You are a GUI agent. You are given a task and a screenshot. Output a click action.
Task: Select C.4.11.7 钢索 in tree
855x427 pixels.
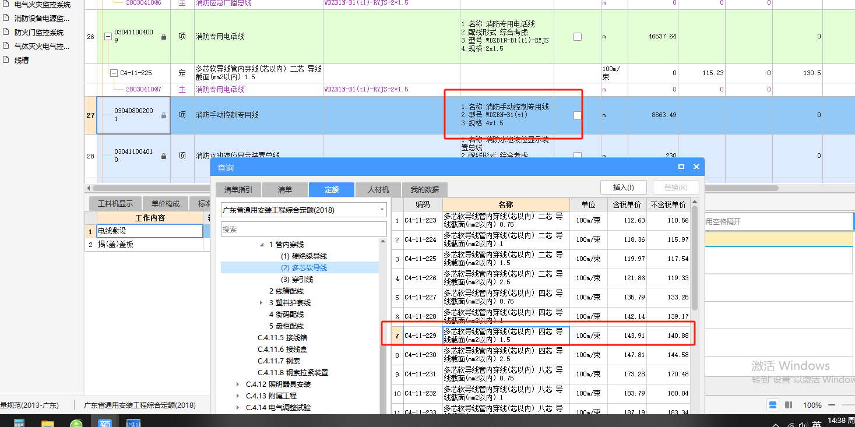[279, 361]
